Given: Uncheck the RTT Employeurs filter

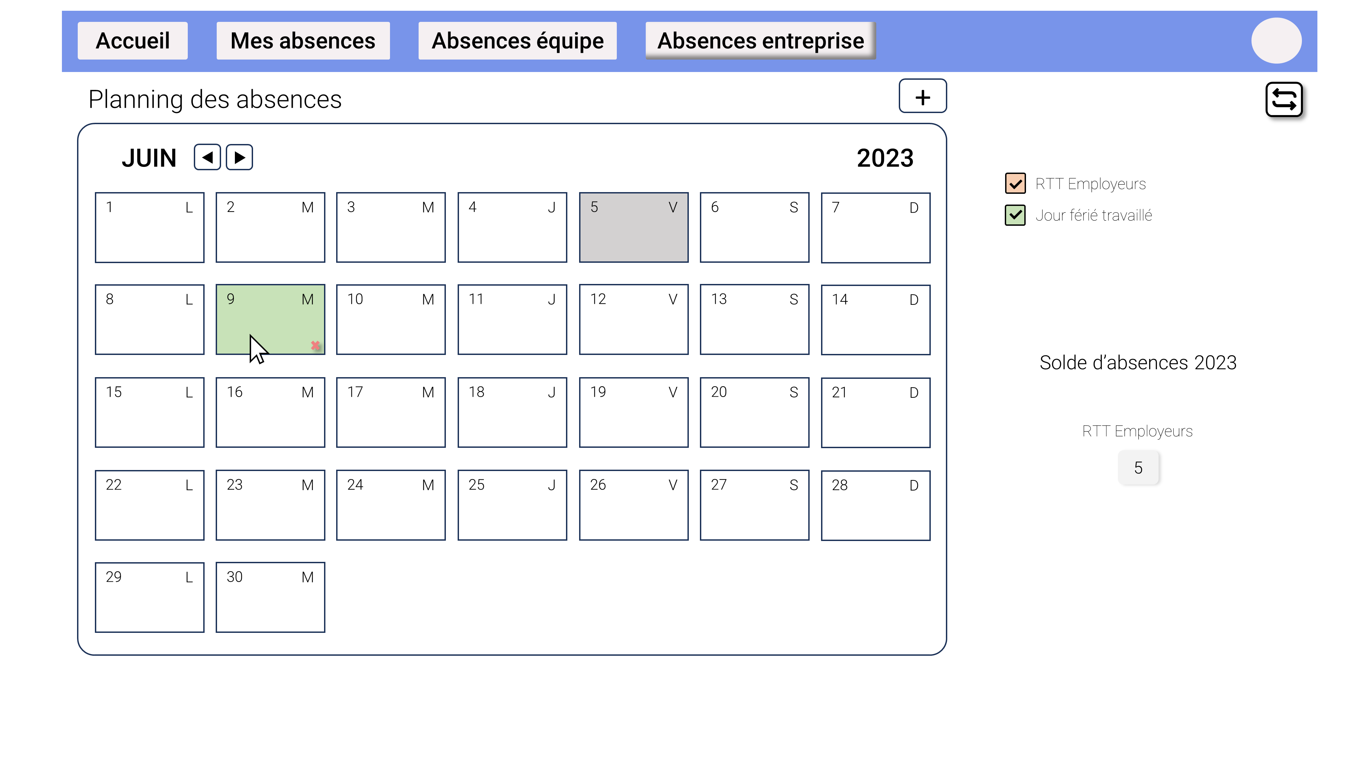Looking at the screenshot, I should coord(1015,184).
